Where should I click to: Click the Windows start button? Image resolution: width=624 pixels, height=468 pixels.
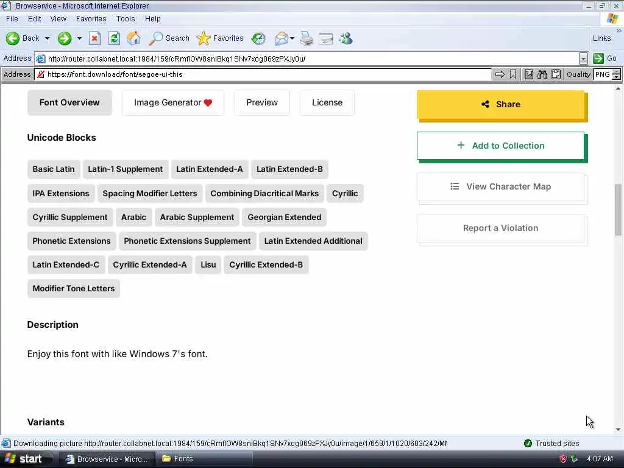point(26,459)
